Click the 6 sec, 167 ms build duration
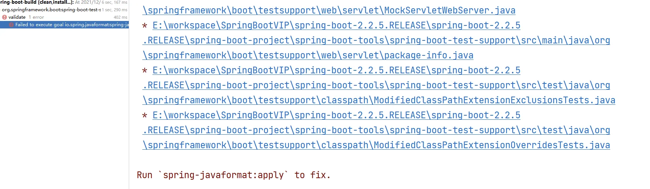This screenshot has width=650, height=189. pos(115,2)
